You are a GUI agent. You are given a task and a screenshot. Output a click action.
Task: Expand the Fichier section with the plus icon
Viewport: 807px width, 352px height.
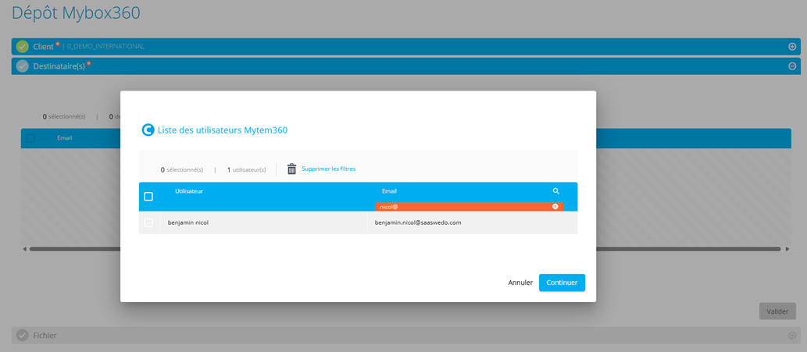[792, 336]
